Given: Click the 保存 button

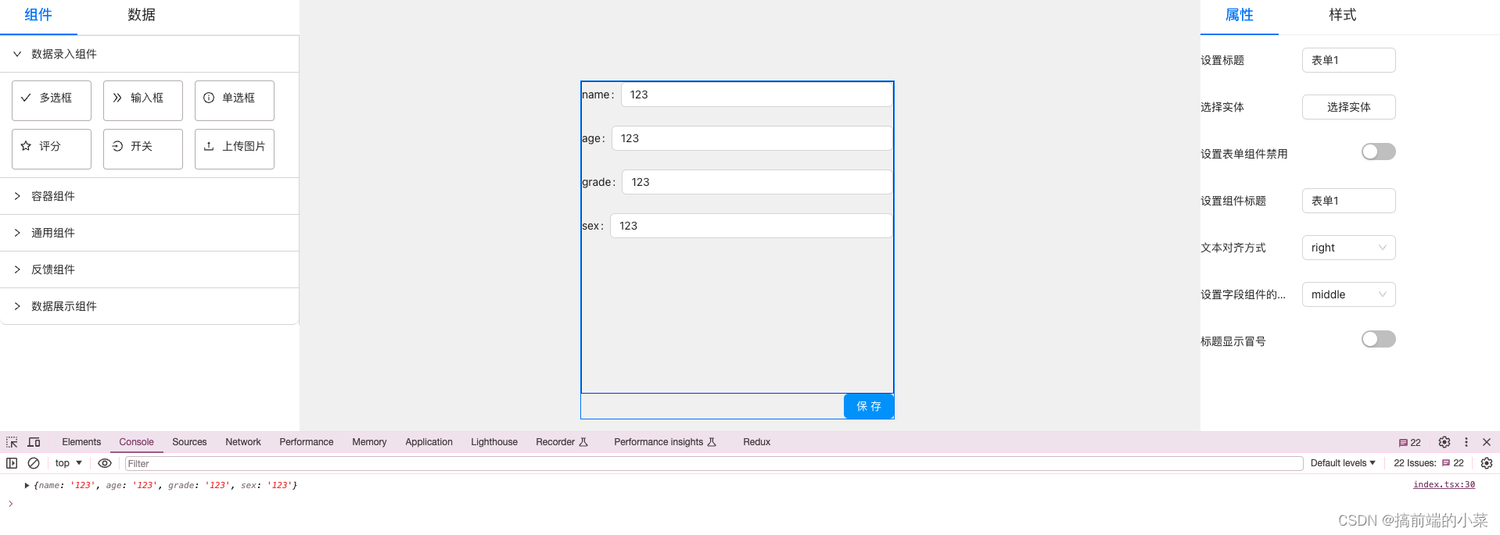Looking at the screenshot, I should (868, 406).
